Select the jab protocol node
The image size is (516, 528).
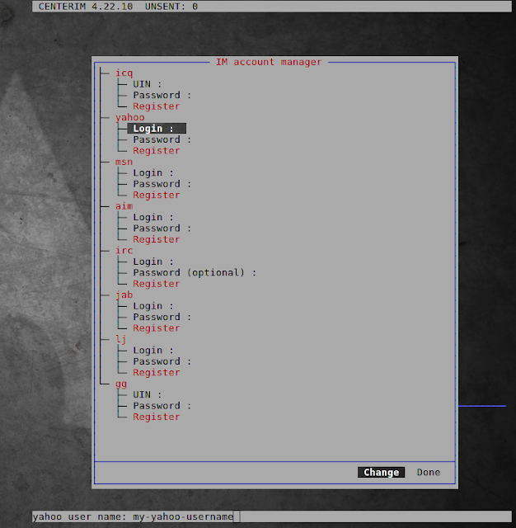coord(124,295)
